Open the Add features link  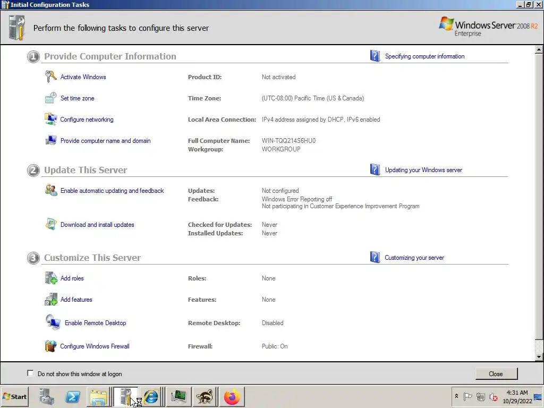76,300
